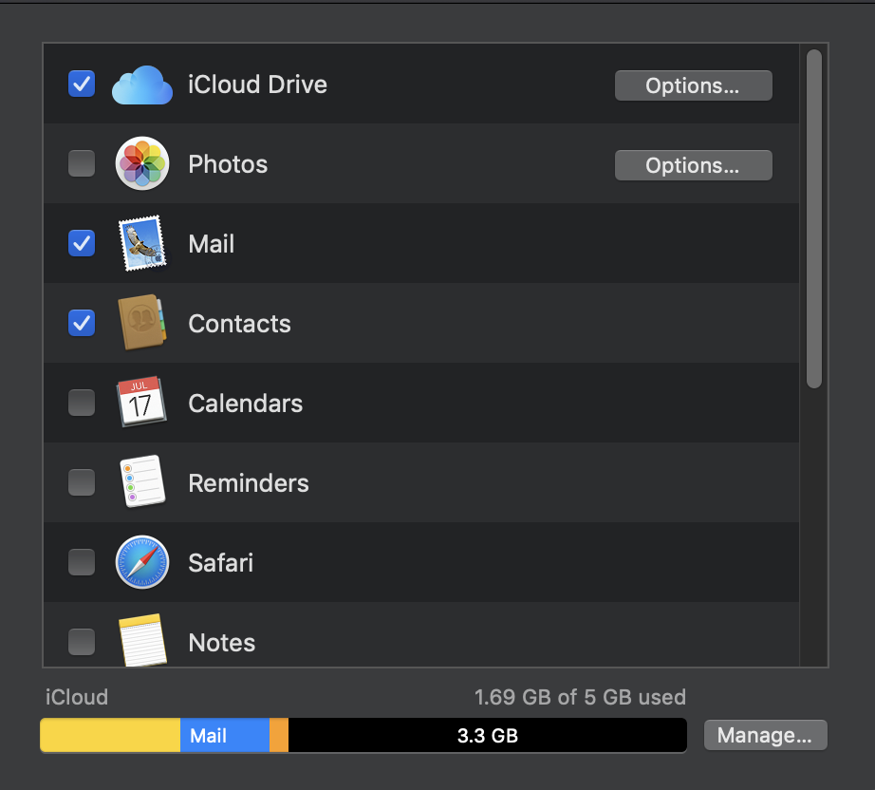Click the Safari compass icon
The height and width of the screenshot is (790, 875).
click(142, 562)
